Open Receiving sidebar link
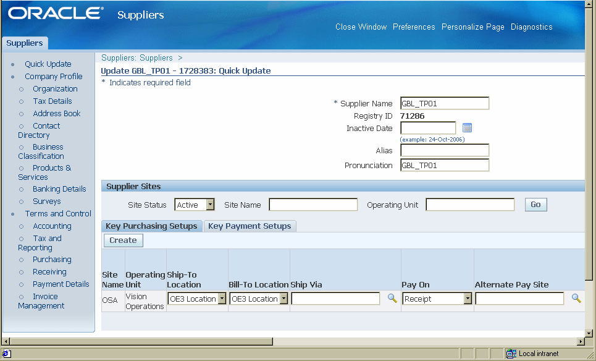This screenshot has height=361, width=596. pyautogui.click(x=49, y=272)
